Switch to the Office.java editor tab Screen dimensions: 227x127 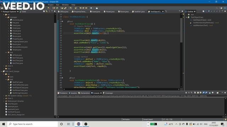click(x=63, y=12)
